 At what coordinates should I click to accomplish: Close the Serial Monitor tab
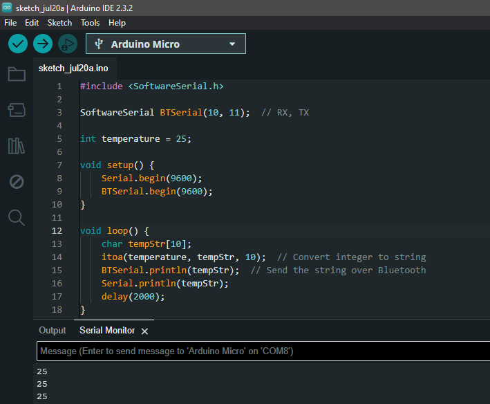pos(144,331)
